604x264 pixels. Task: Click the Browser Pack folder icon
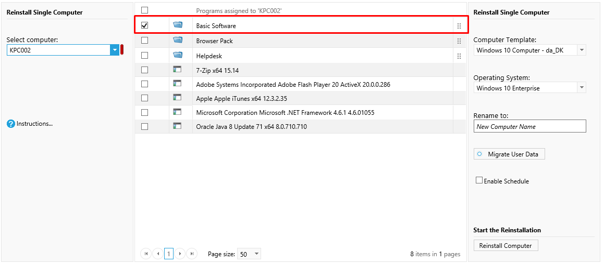click(x=178, y=40)
